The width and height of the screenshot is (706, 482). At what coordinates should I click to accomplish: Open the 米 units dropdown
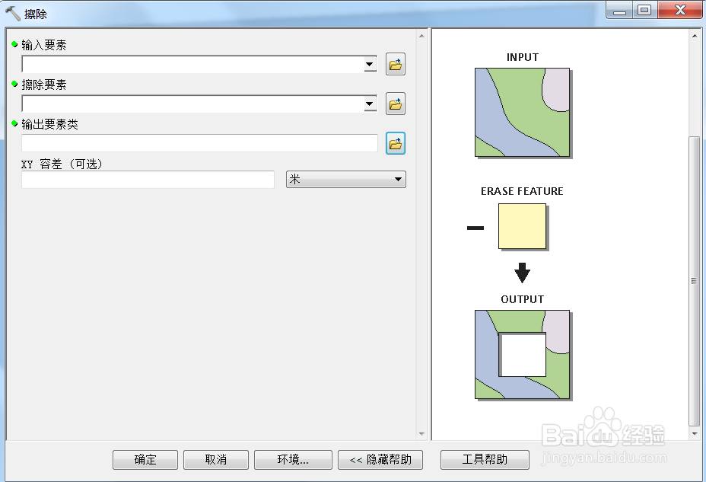click(346, 179)
